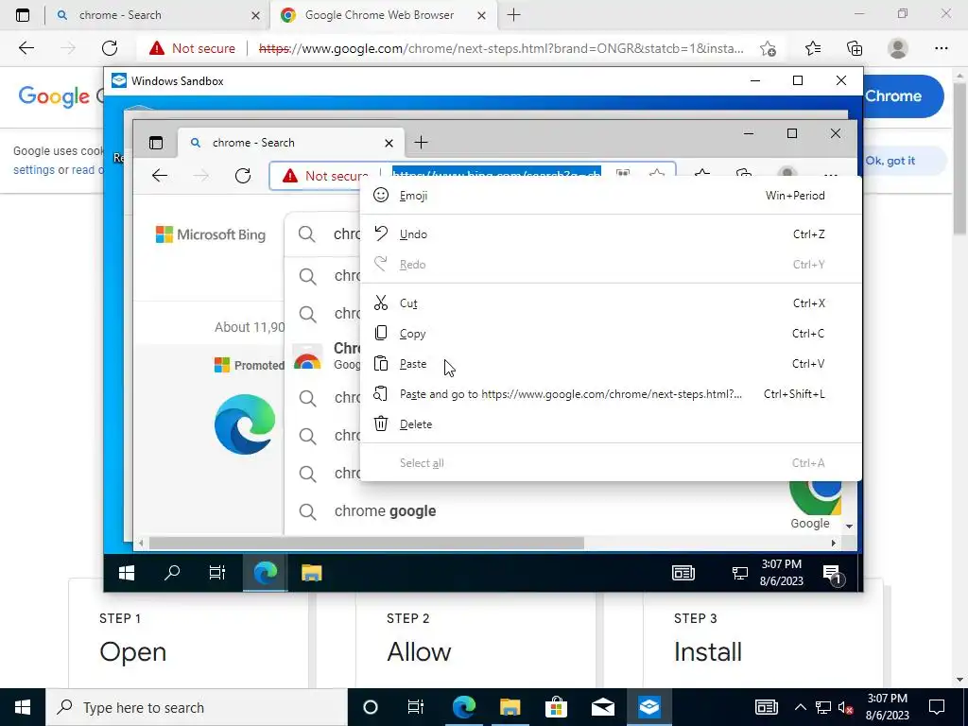The image size is (968, 726).
Task: Open a new tab in Sandbox Edge
Action: [421, 143]
